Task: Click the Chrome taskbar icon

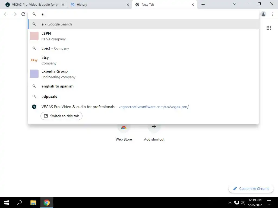Action: 47,203
